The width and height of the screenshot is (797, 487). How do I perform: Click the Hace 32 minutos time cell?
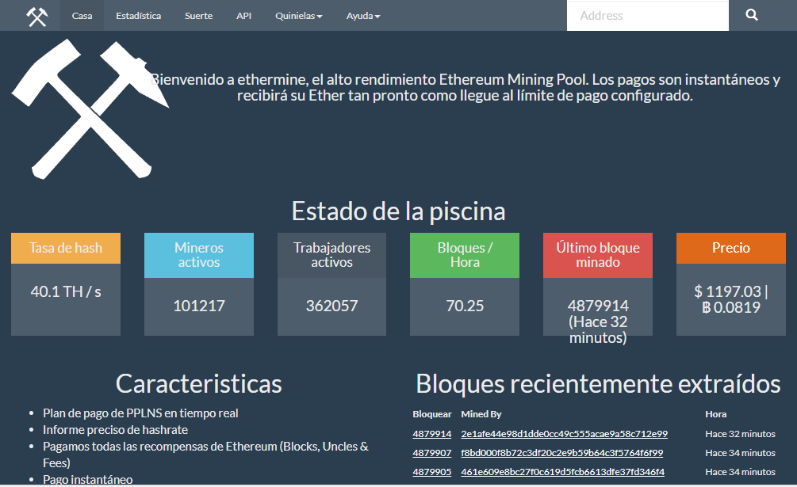tap(740, 434)
